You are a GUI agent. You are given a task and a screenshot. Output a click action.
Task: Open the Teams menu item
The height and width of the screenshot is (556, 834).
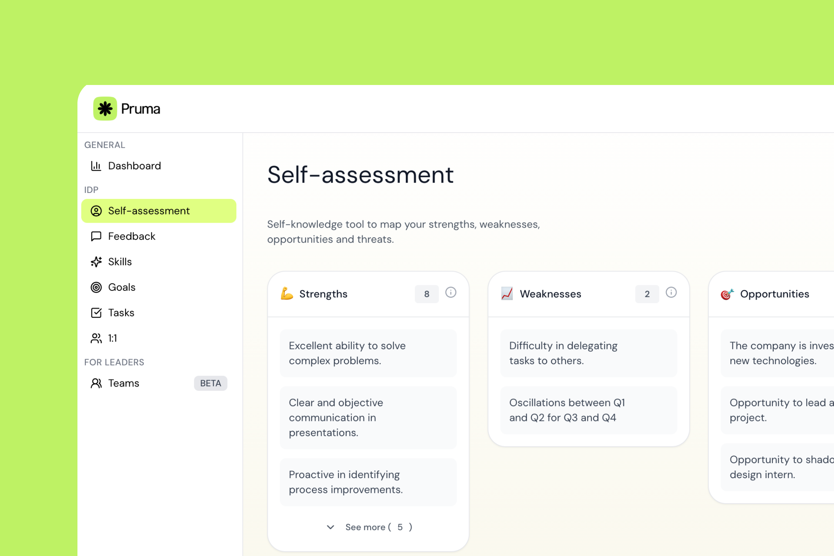(x=124, y=383)
